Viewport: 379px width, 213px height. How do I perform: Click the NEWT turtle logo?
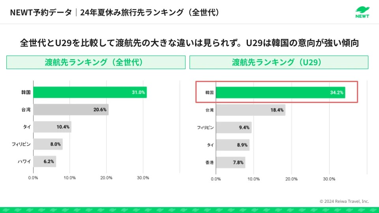coord(362,12)
